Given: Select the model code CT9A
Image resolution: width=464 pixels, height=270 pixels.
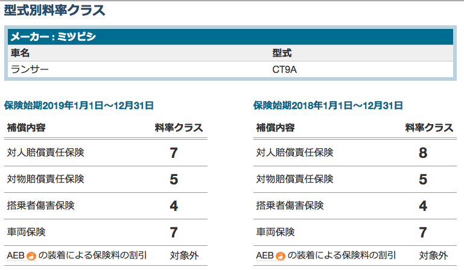Looking at the screenshot, I should coord(284,69).
